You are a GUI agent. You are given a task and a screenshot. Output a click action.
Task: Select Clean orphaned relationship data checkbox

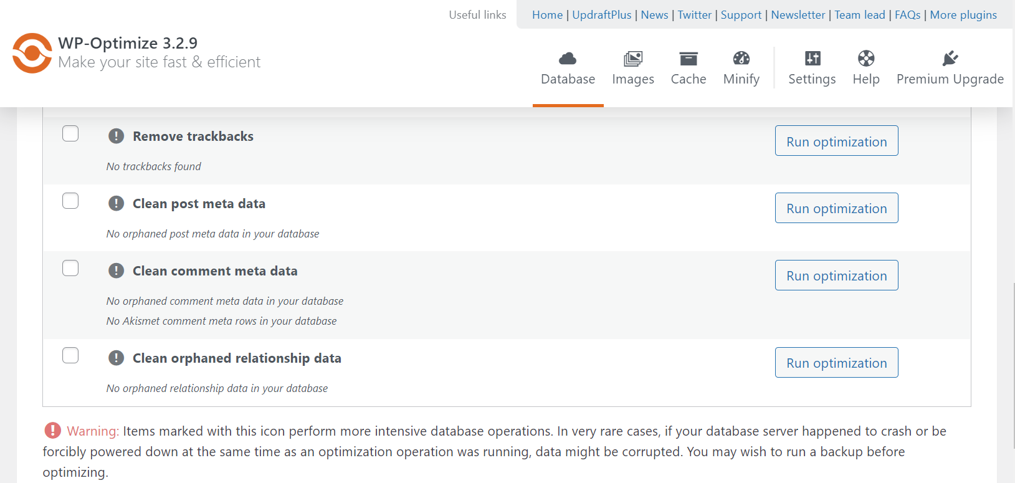[x=70, y=356]
